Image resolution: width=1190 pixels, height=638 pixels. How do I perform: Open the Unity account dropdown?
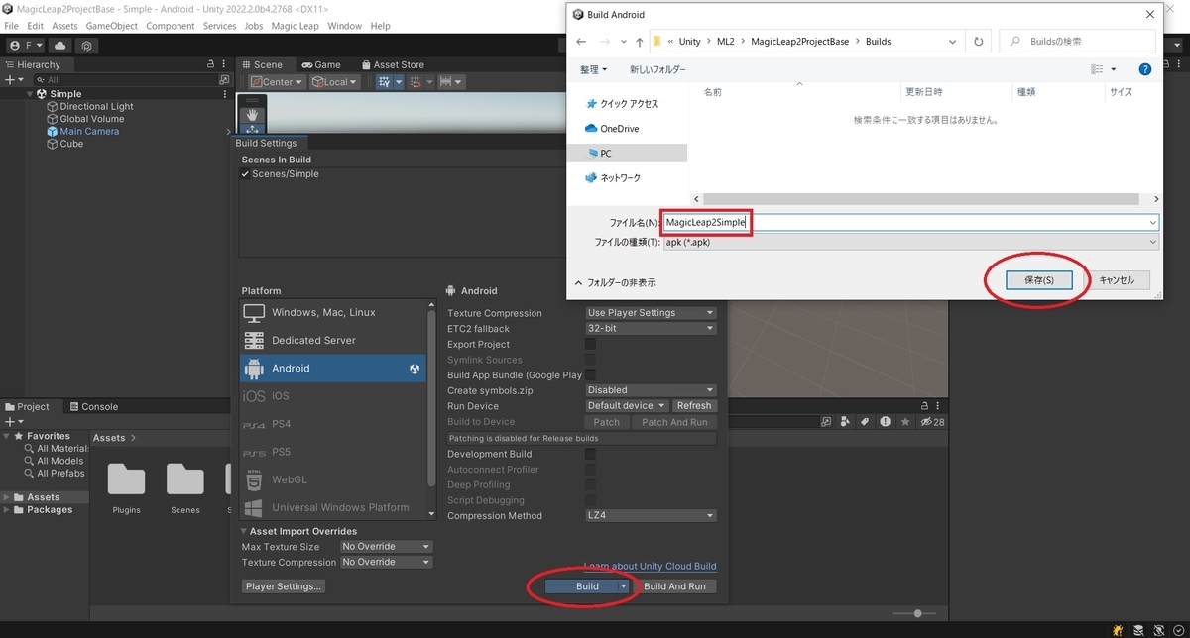24,46
